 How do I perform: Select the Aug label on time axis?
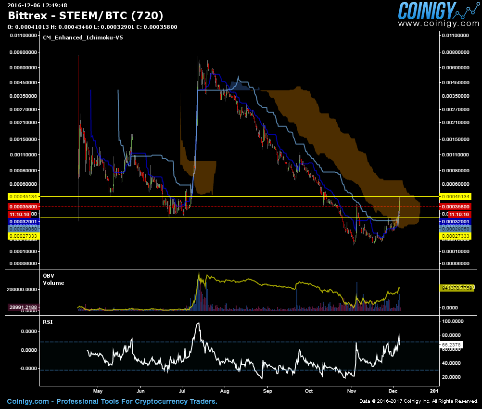click(225, 391)
